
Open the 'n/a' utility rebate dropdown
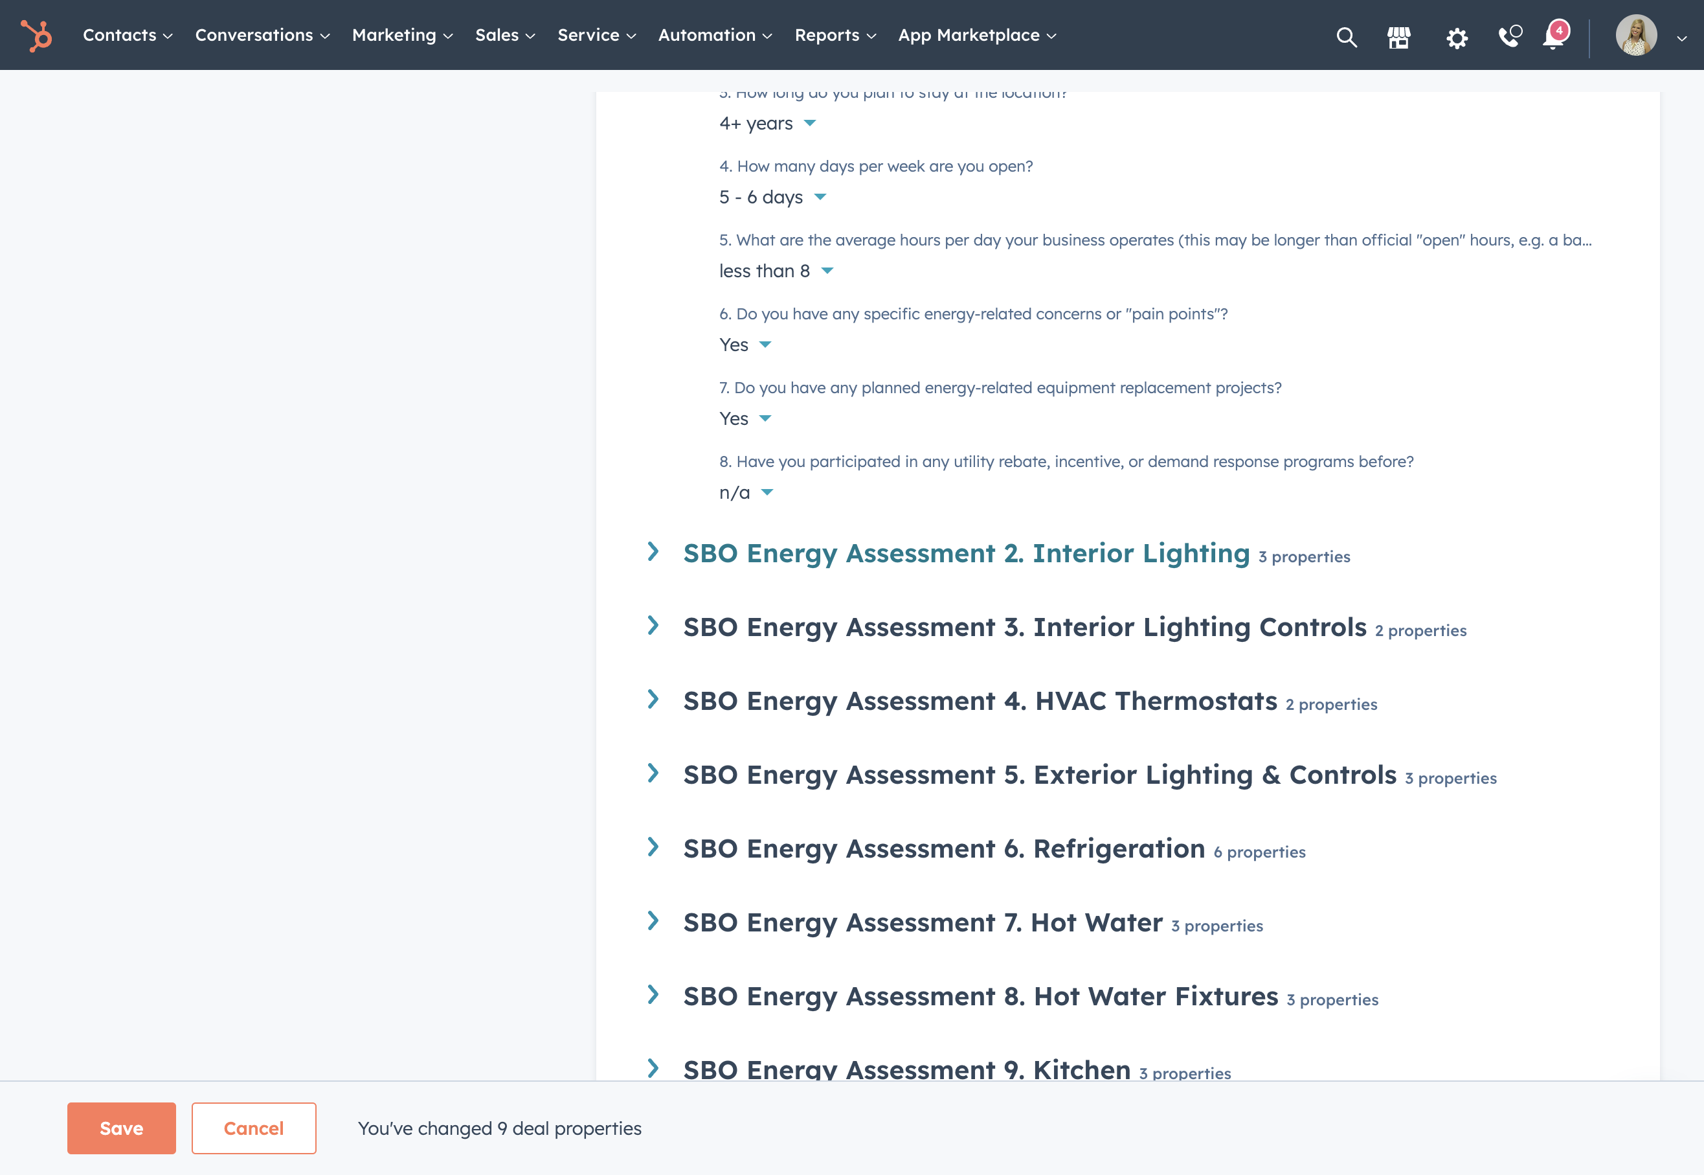point(746,492)
